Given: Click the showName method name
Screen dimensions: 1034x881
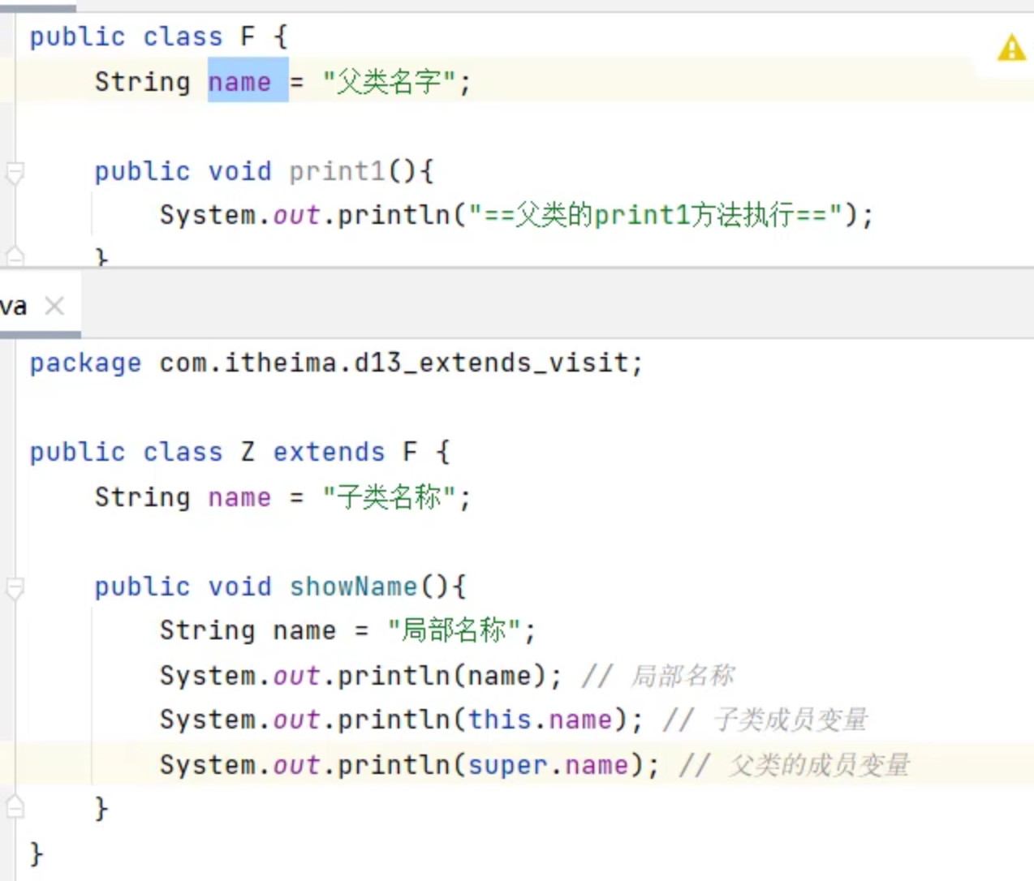Looking at the screenshot, I should pyautogui.click(x=353, y=587).
